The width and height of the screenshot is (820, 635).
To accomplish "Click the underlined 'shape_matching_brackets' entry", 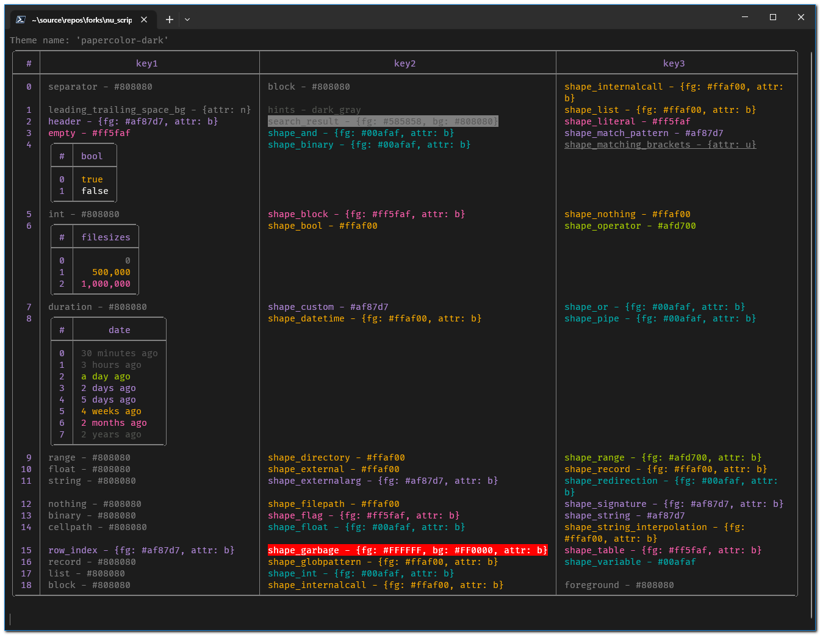I will (660, 145).
